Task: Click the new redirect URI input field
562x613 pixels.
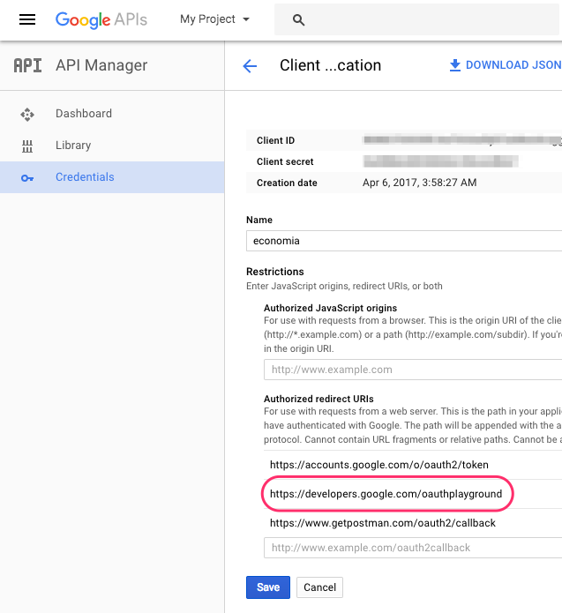Action: 413,548
